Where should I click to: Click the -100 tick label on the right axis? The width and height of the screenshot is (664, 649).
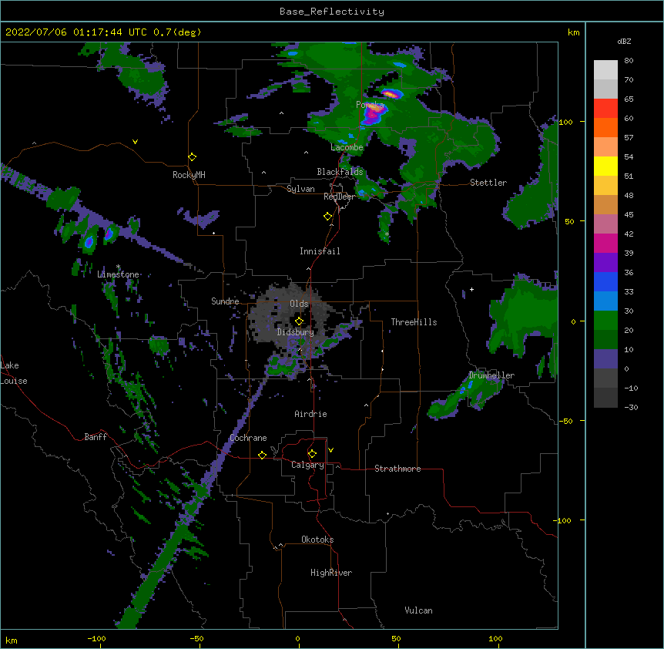click(x=563, y=520)
